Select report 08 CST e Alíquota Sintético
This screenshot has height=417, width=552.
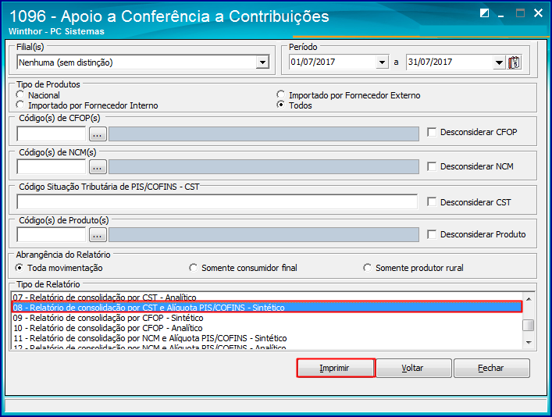point(266,308)
